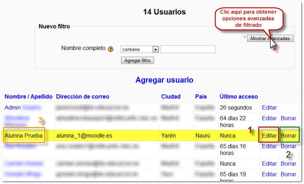Click the Mostrar Avanzadas button
The height and width of the screenshot is (184, 304).
coord(270,39)
